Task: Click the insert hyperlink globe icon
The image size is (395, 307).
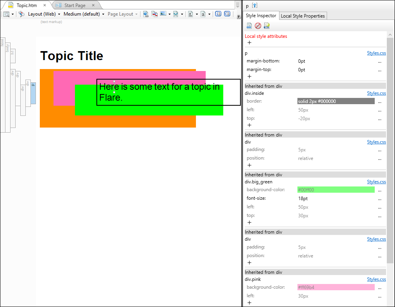Action: [x=146, y=14]
